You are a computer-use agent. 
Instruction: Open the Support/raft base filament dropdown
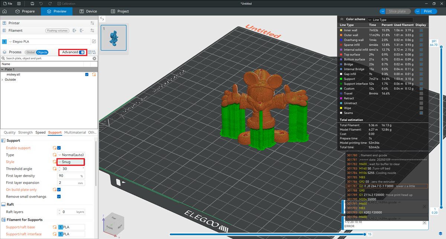tap(71, 227)
